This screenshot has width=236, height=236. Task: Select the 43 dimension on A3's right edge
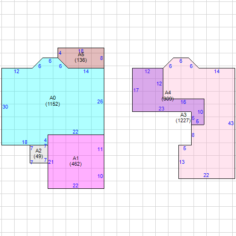click(231, 123)
